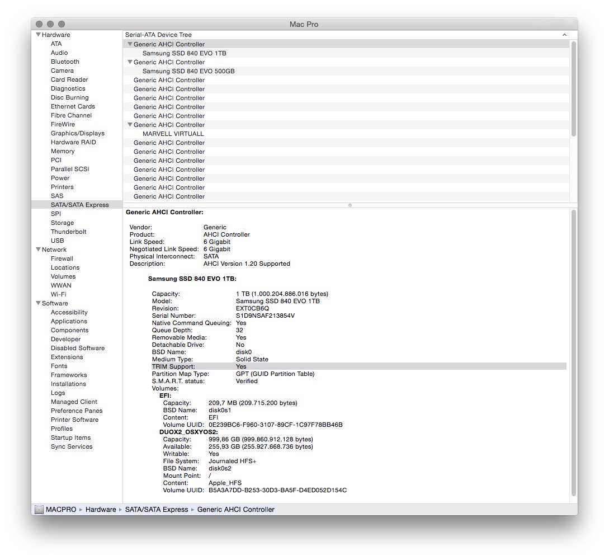This screenshot has height=560, width=609.
Task: Collapse the first Generic AHCI Controller row
Action: tap(130, 44)
